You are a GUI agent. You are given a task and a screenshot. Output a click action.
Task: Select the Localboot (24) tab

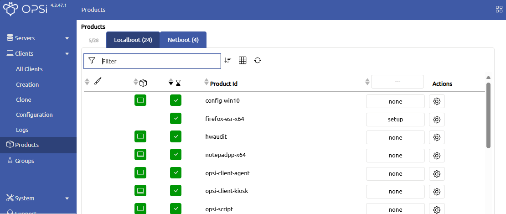point(133,40)
